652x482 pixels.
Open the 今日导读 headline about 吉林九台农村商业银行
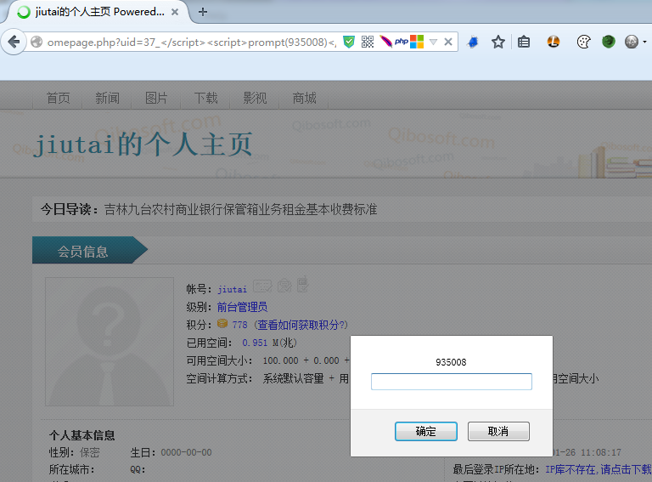coord(240,209)
